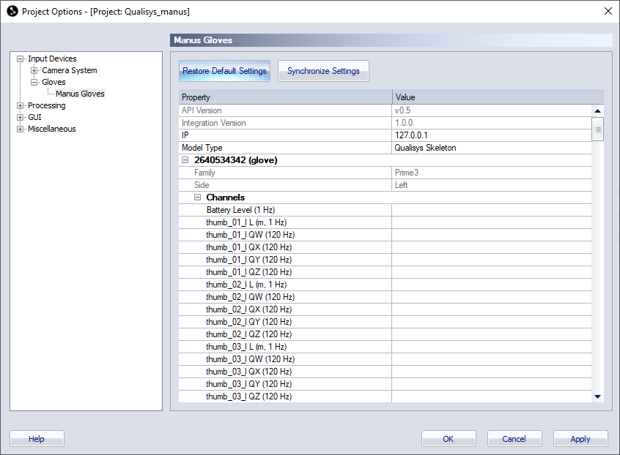Screen dimensions: 620x455
Task: Edit the IP value field 127.0.0.1
Action: click(x=491, y=135)
